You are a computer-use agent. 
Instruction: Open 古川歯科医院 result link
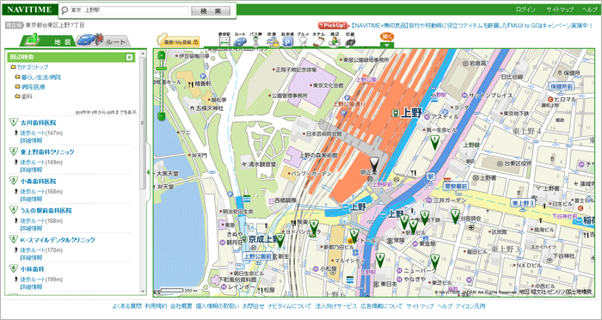(38, 123)
